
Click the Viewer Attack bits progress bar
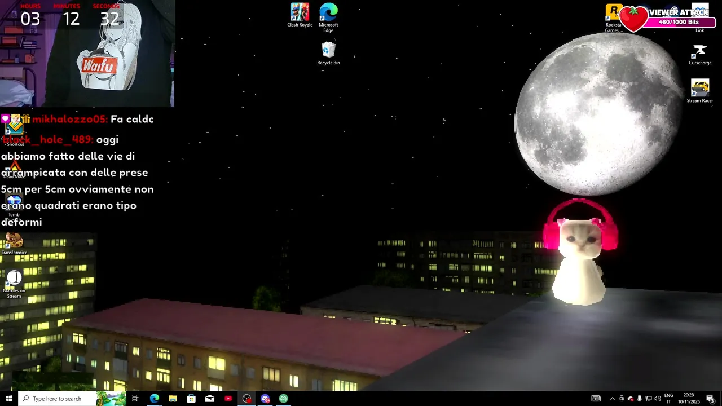(680, 22)
